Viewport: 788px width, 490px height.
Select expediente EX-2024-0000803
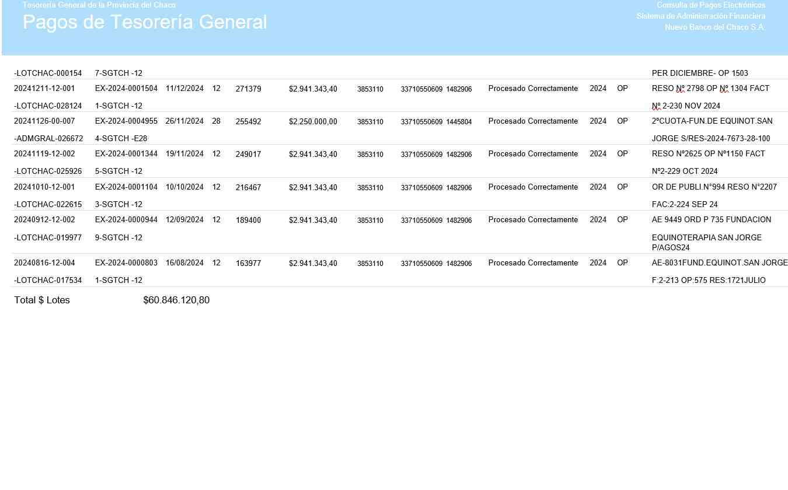(x=126, y=263)
